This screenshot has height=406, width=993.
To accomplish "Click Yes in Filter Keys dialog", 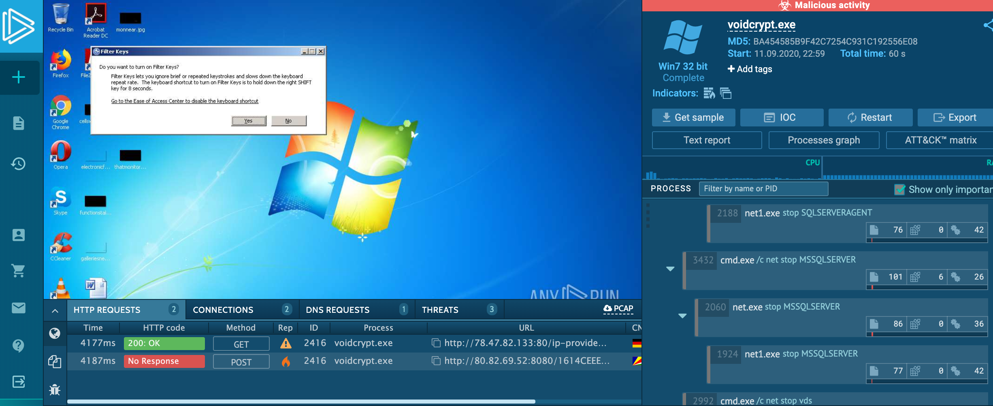I will tap(249, 121).
